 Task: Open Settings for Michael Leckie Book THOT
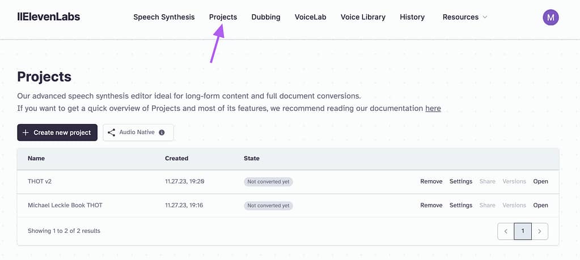(x=461, y=206)
